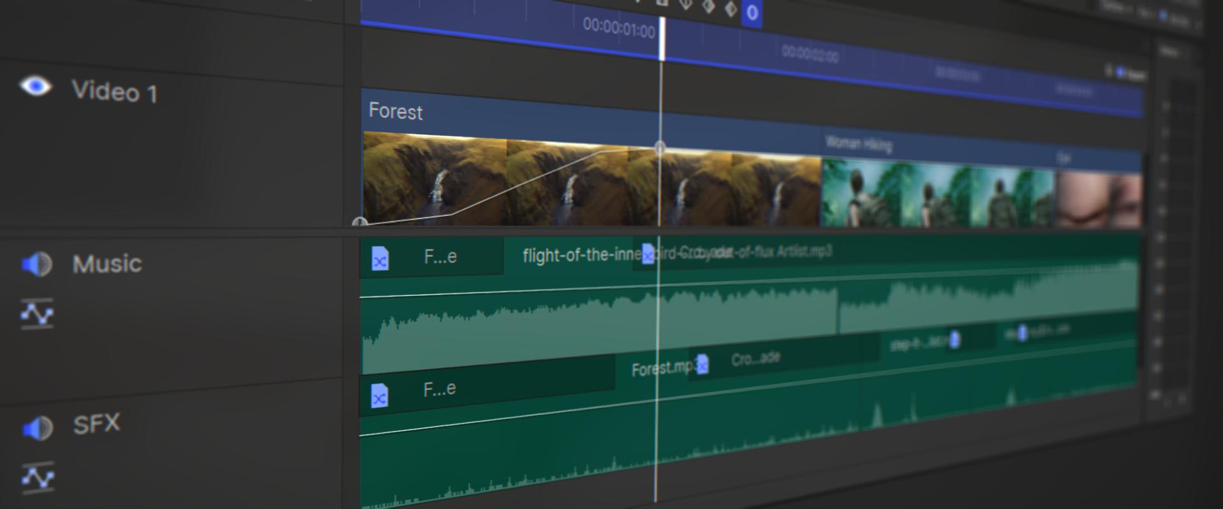Click the F...e fade label on SFX clip
Viewport: 1223px width, 509px height.
440,388
